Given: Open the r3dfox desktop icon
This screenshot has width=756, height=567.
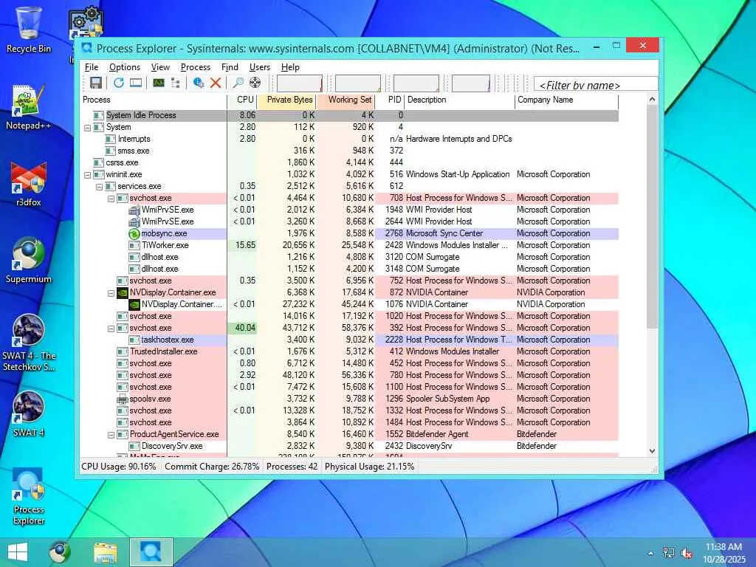Looking at the screenshot, I should pos(29,184).
